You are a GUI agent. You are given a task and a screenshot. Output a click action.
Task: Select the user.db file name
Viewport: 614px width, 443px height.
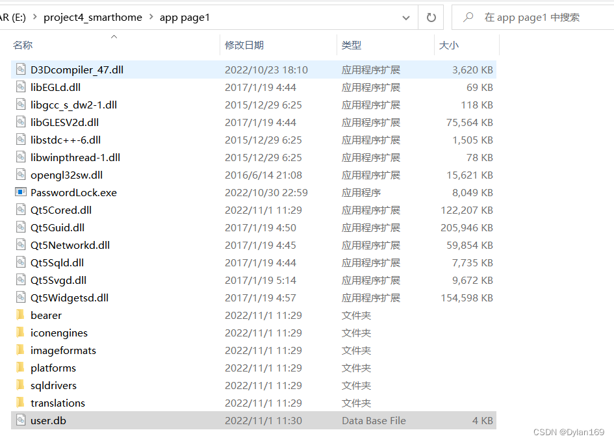(48, 421)
